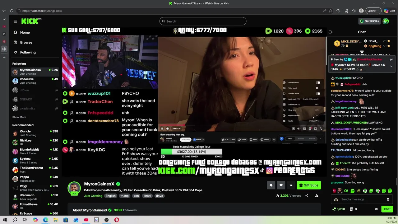Click the read aloud icon
The width and height of the screenshot is (398, 224).
pyautogui.click(x=324, y=11)
